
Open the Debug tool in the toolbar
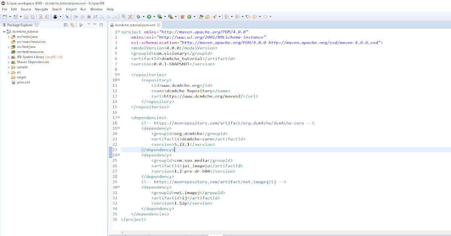coord(139,16)
